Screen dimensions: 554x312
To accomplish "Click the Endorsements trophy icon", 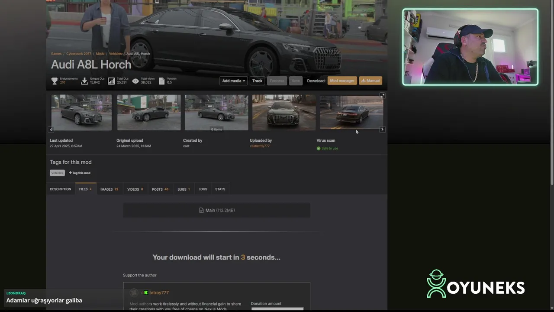I will pyautogui.click(x=55, y=81).
